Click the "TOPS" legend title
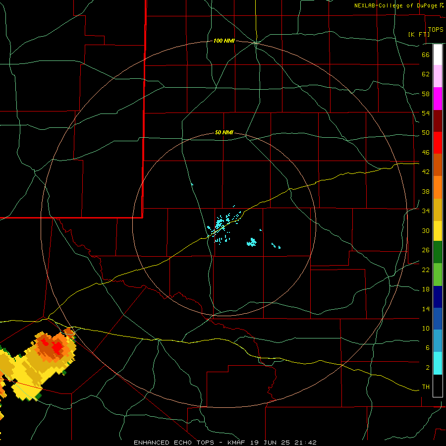Screen dimensions: 446x446 coord(435,30)
